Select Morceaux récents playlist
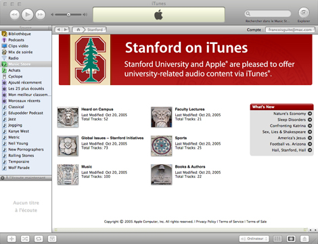Viewport: 318px width, 244px height. 26,101
